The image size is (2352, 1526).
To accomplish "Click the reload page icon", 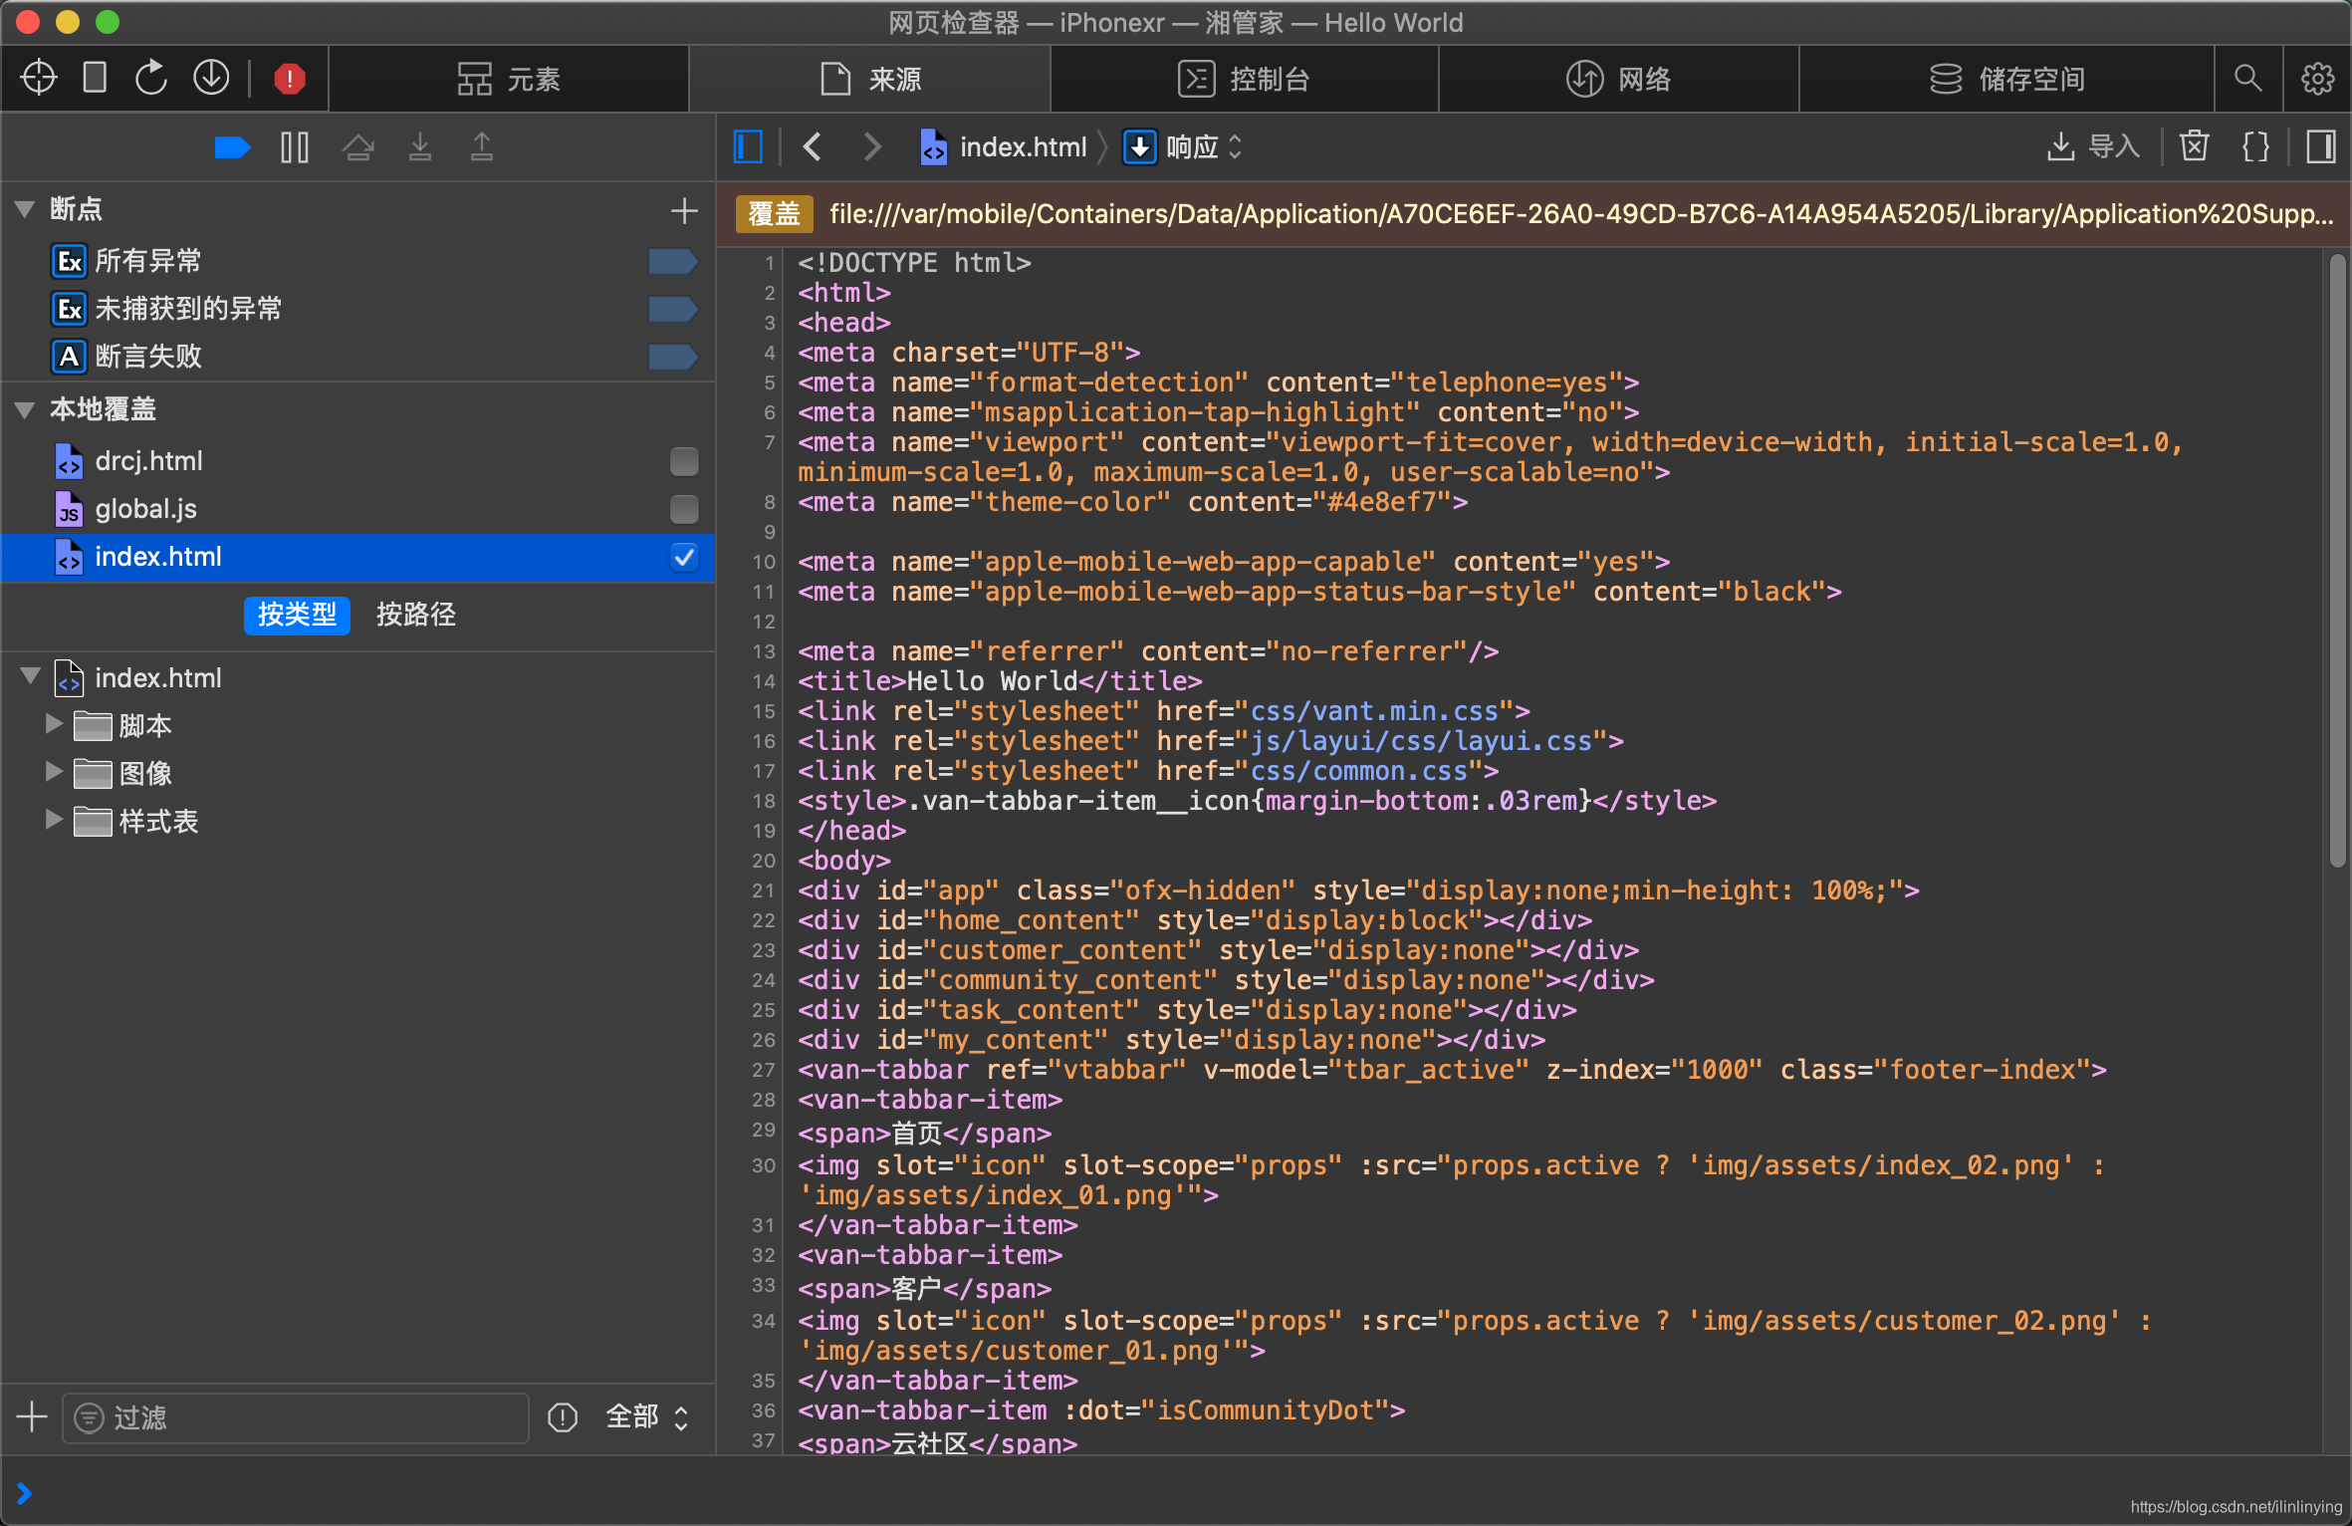I will [x=151, y=78].
